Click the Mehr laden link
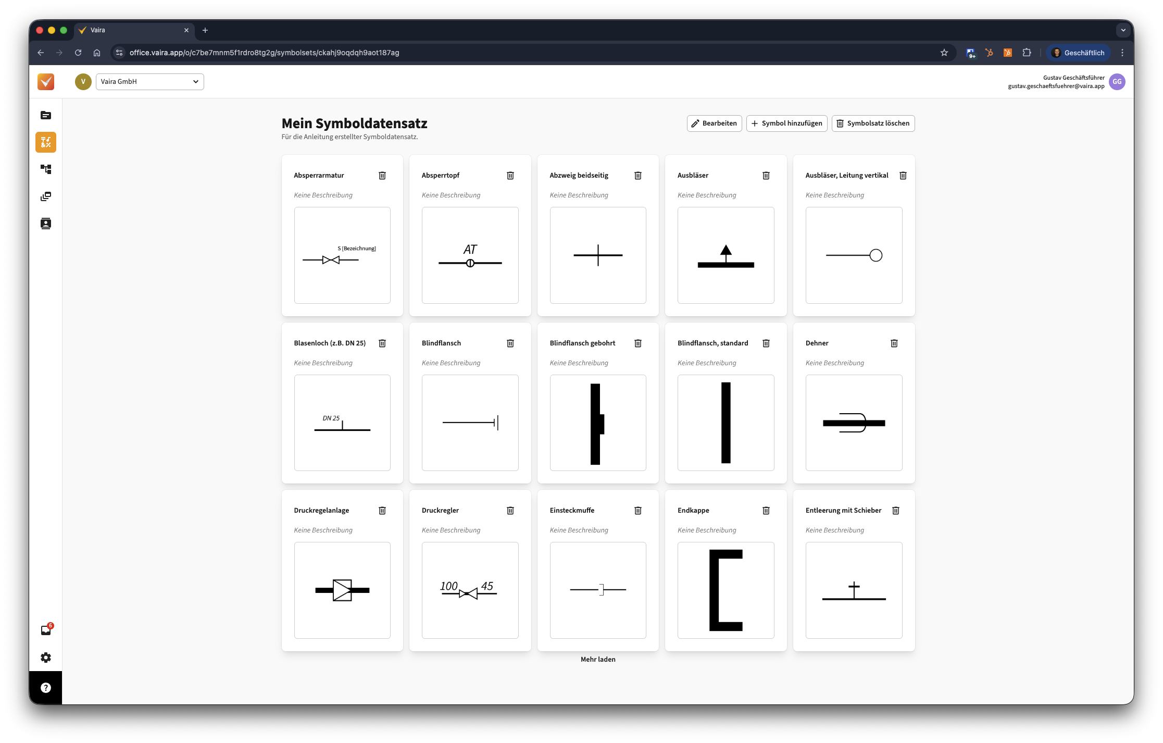Viewport: 1163px width, 743px height. point(598,659)
